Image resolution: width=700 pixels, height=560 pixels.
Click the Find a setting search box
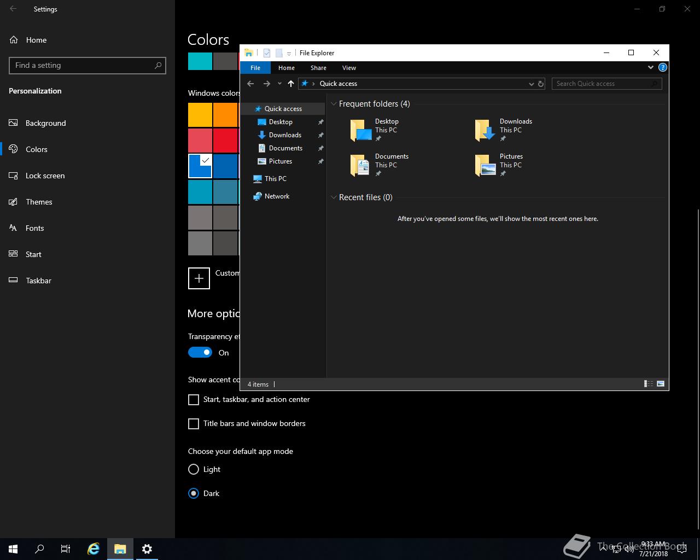[87, 65]
